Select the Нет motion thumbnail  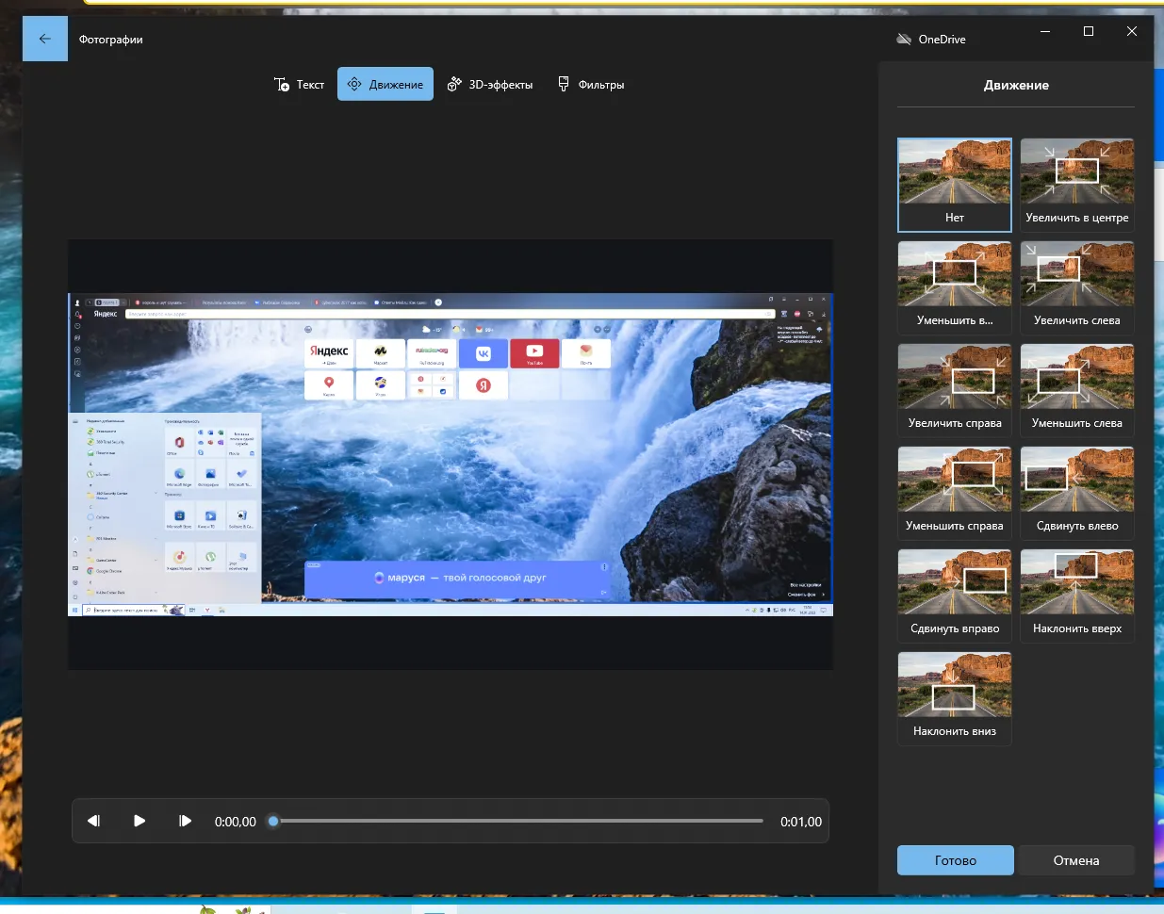point(954,185)
